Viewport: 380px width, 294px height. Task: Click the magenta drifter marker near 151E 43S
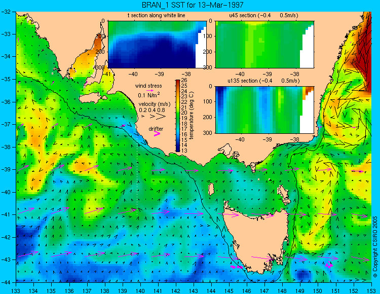(329, 265)
